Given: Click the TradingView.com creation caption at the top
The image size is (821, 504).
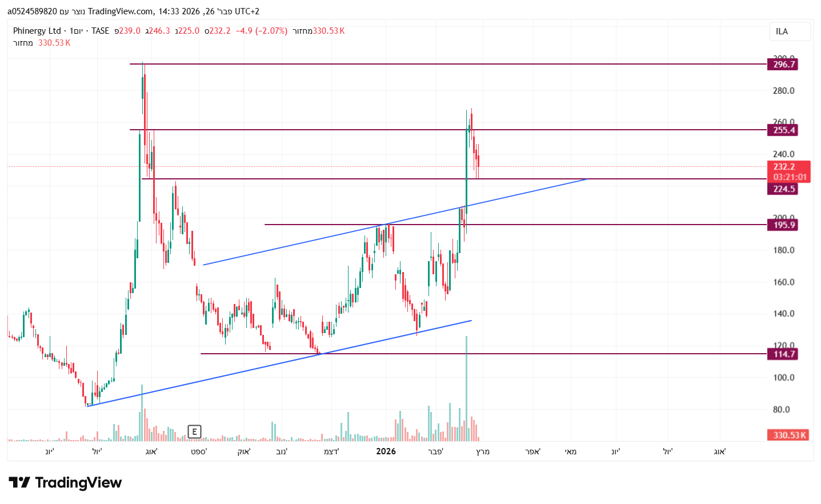Looking at the screenshot, I should tap(133, 11).
